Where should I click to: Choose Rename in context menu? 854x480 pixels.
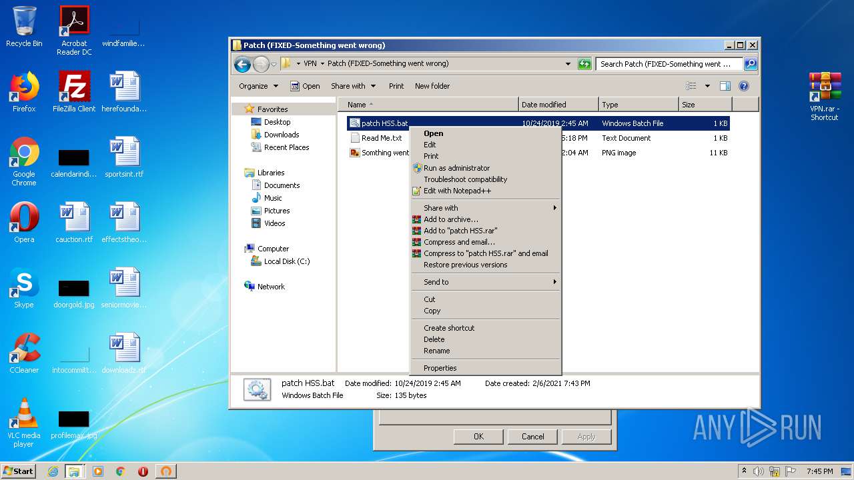(x=486, y=351)
